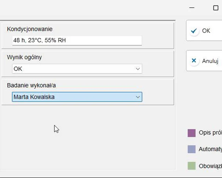Minimize the dialog window
Image resolution: width=222 pixels, height=178 pixels.
(192, 8)
